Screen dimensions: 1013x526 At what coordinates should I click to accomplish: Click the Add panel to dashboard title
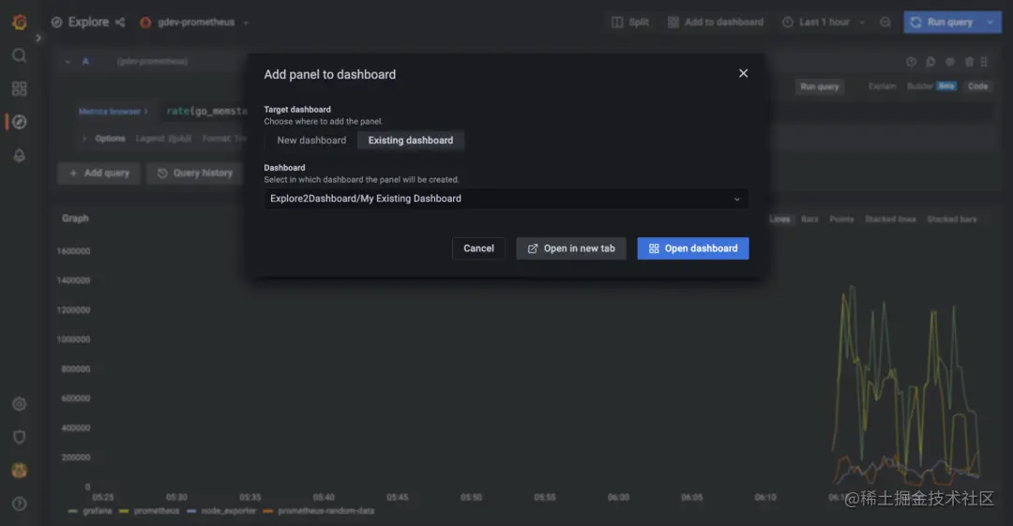coord(329,74)
